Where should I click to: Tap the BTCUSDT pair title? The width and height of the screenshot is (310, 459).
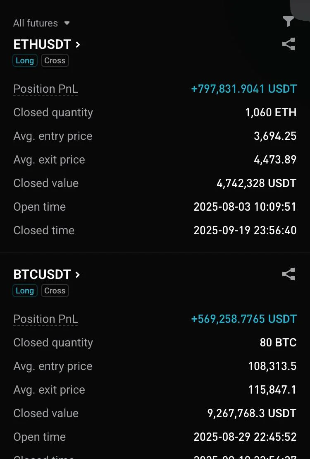(x=42, y=274)
